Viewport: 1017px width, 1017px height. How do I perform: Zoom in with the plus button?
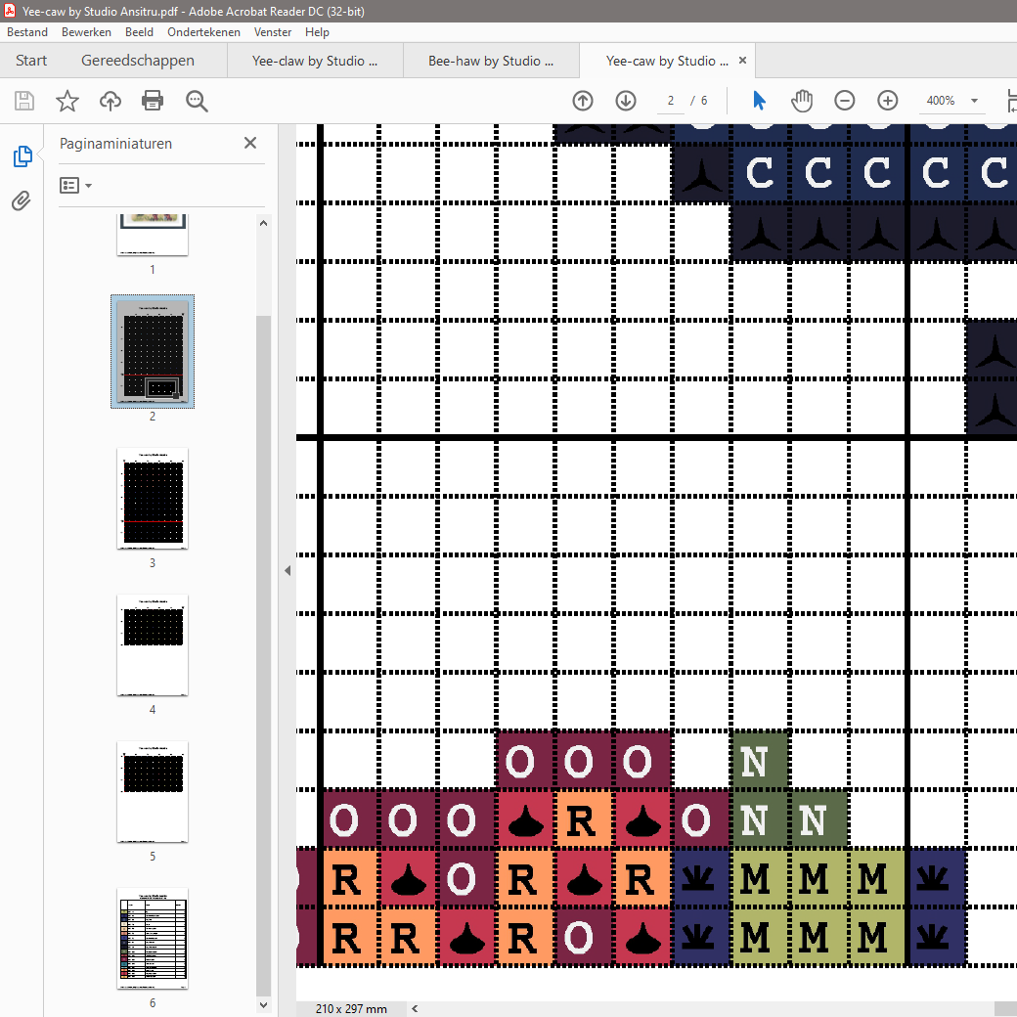pyautogui.click(x=888, y=101)
